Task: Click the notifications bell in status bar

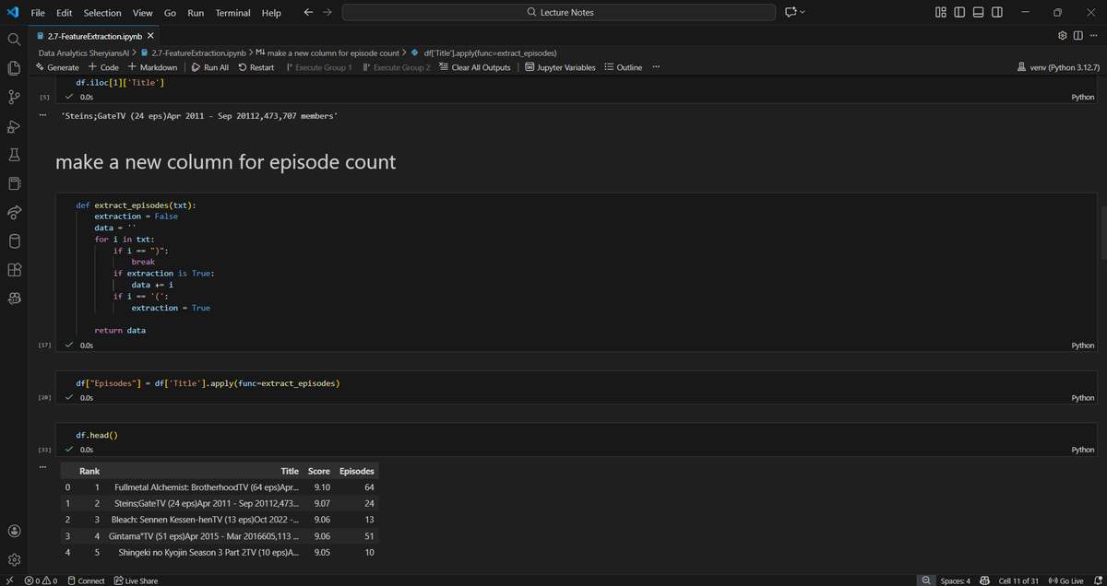Action: 1096,580
